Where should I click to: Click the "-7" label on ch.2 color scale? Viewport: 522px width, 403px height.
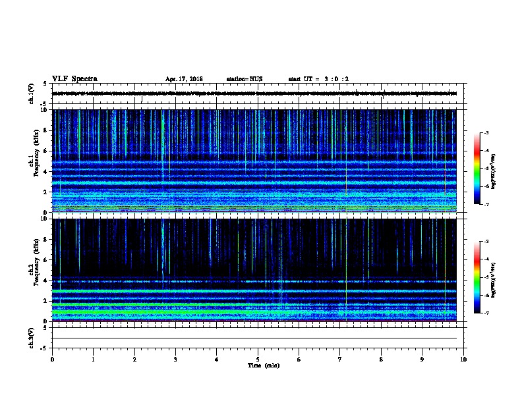(x=486, y=313)
